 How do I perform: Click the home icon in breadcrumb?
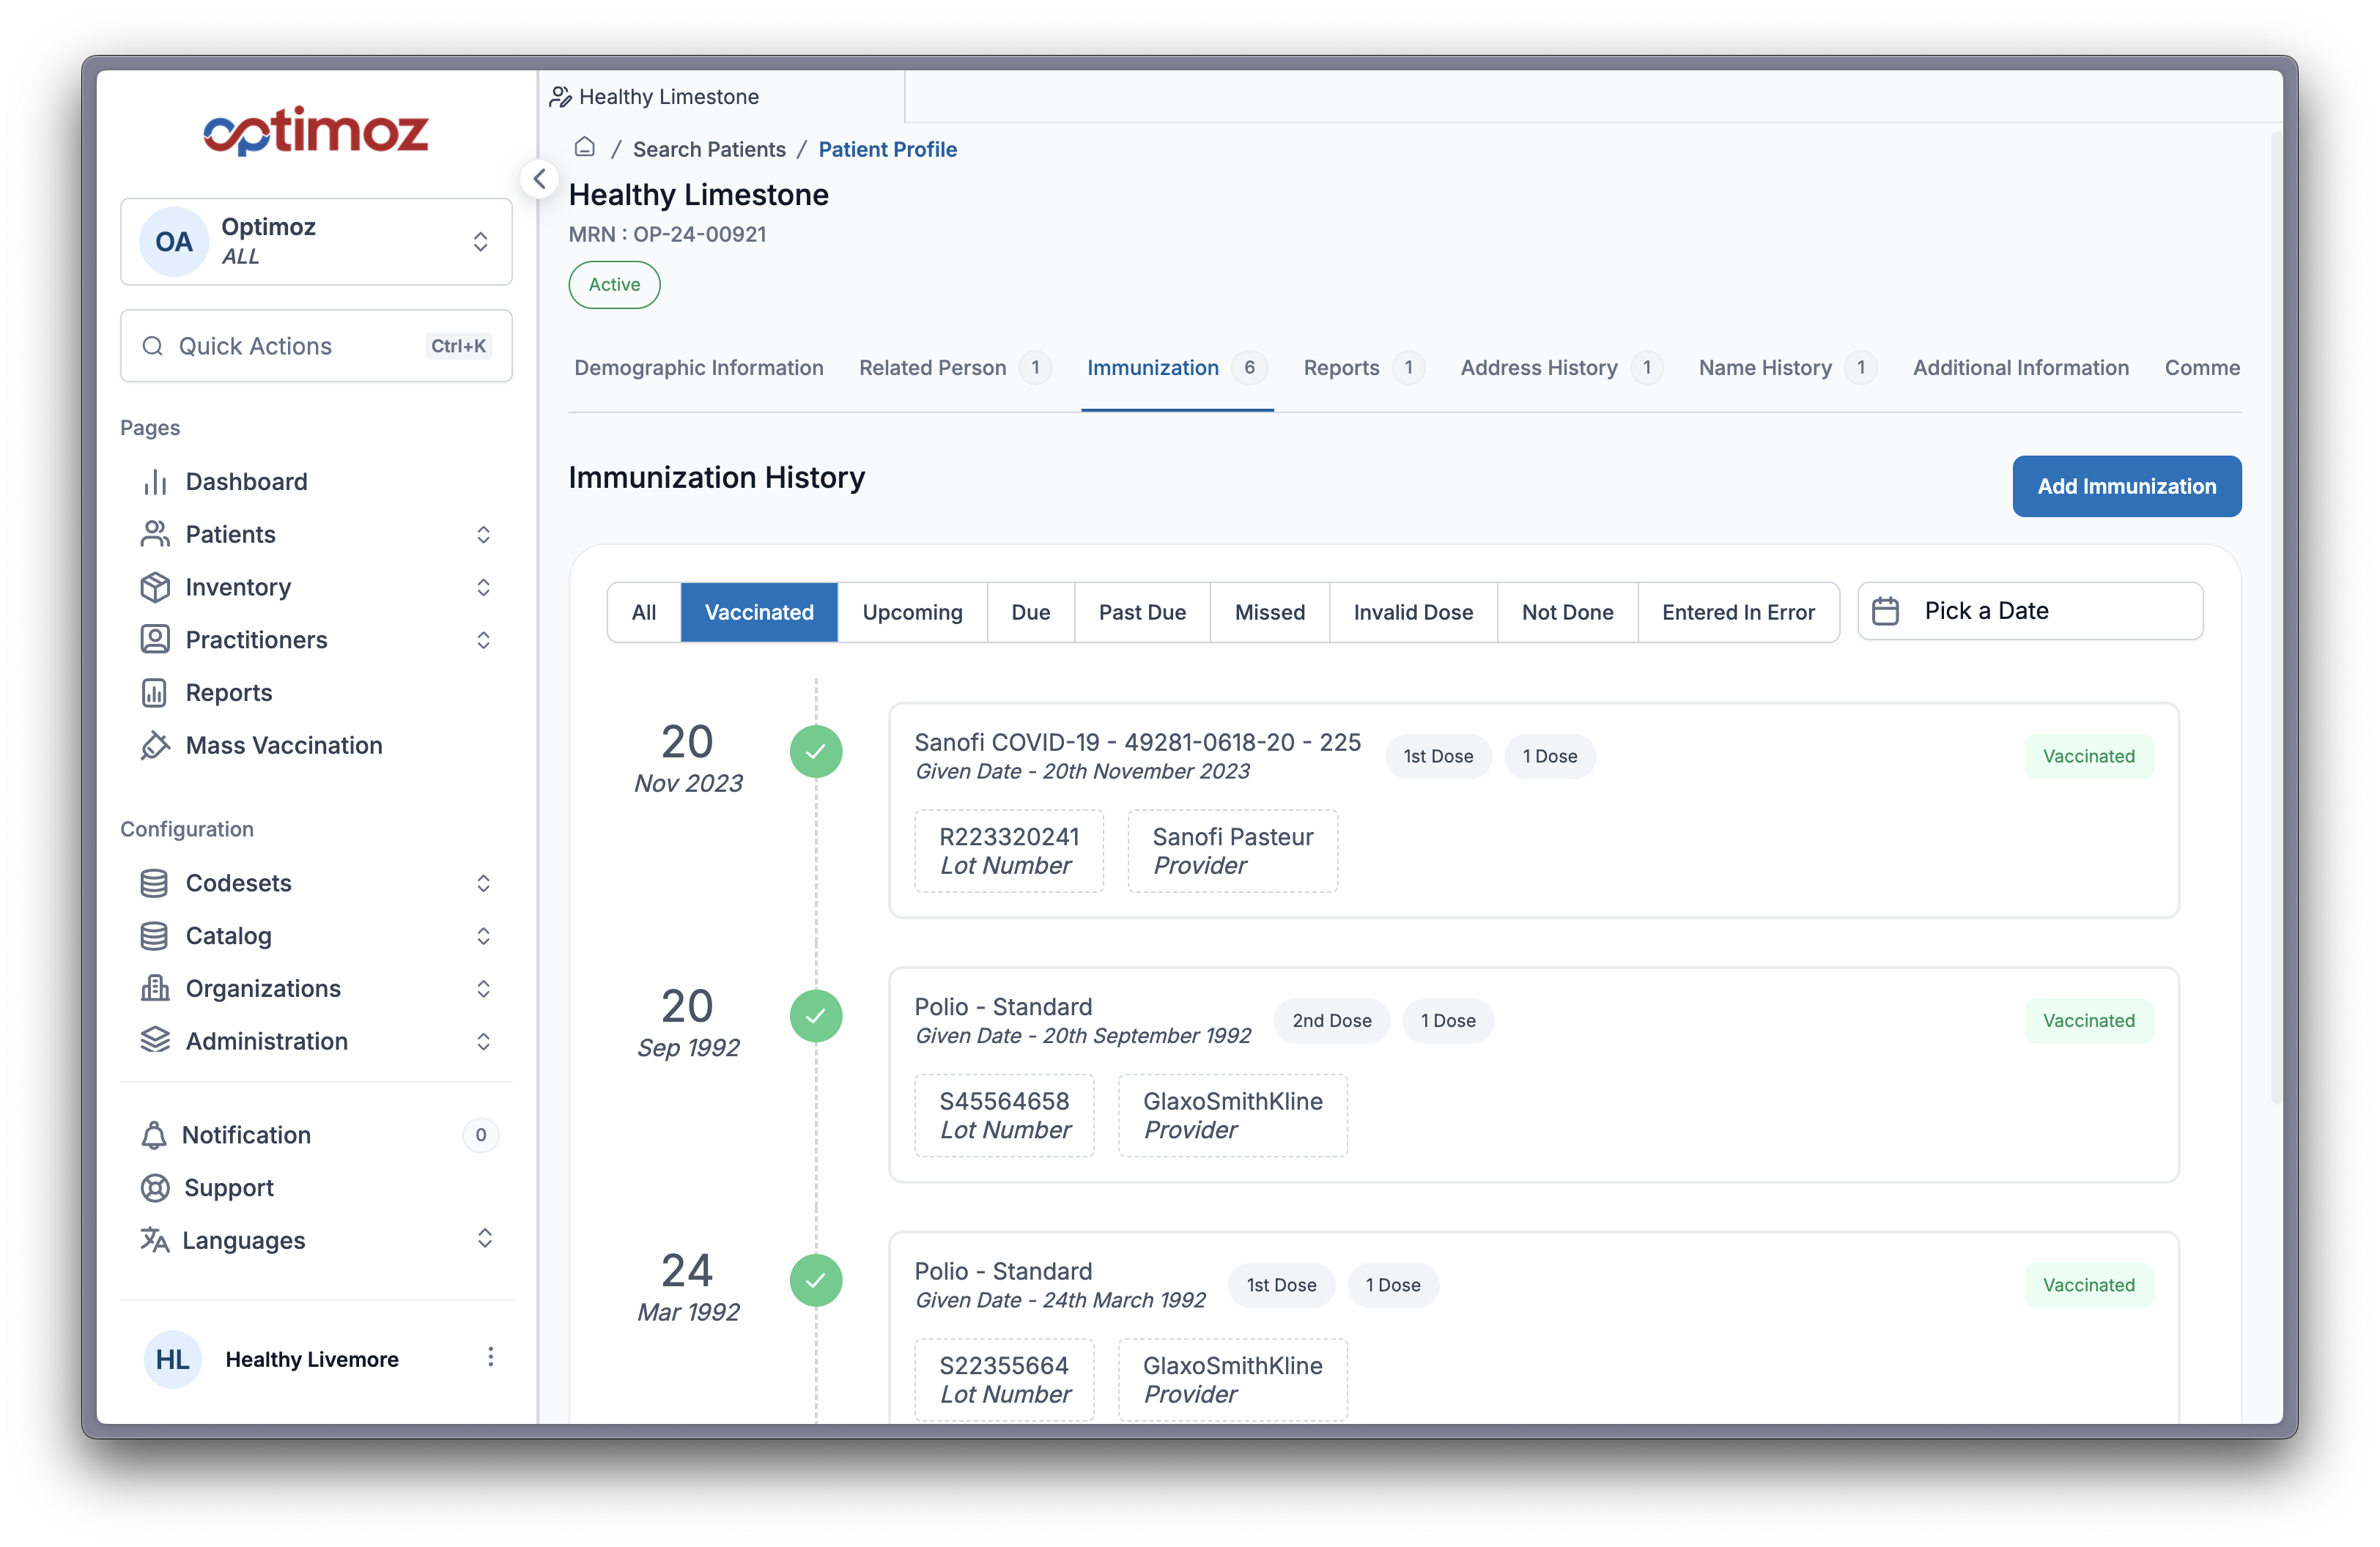pyautogui.click(x=585, y=148)
